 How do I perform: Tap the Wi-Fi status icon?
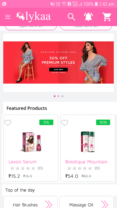click(64, 4)
